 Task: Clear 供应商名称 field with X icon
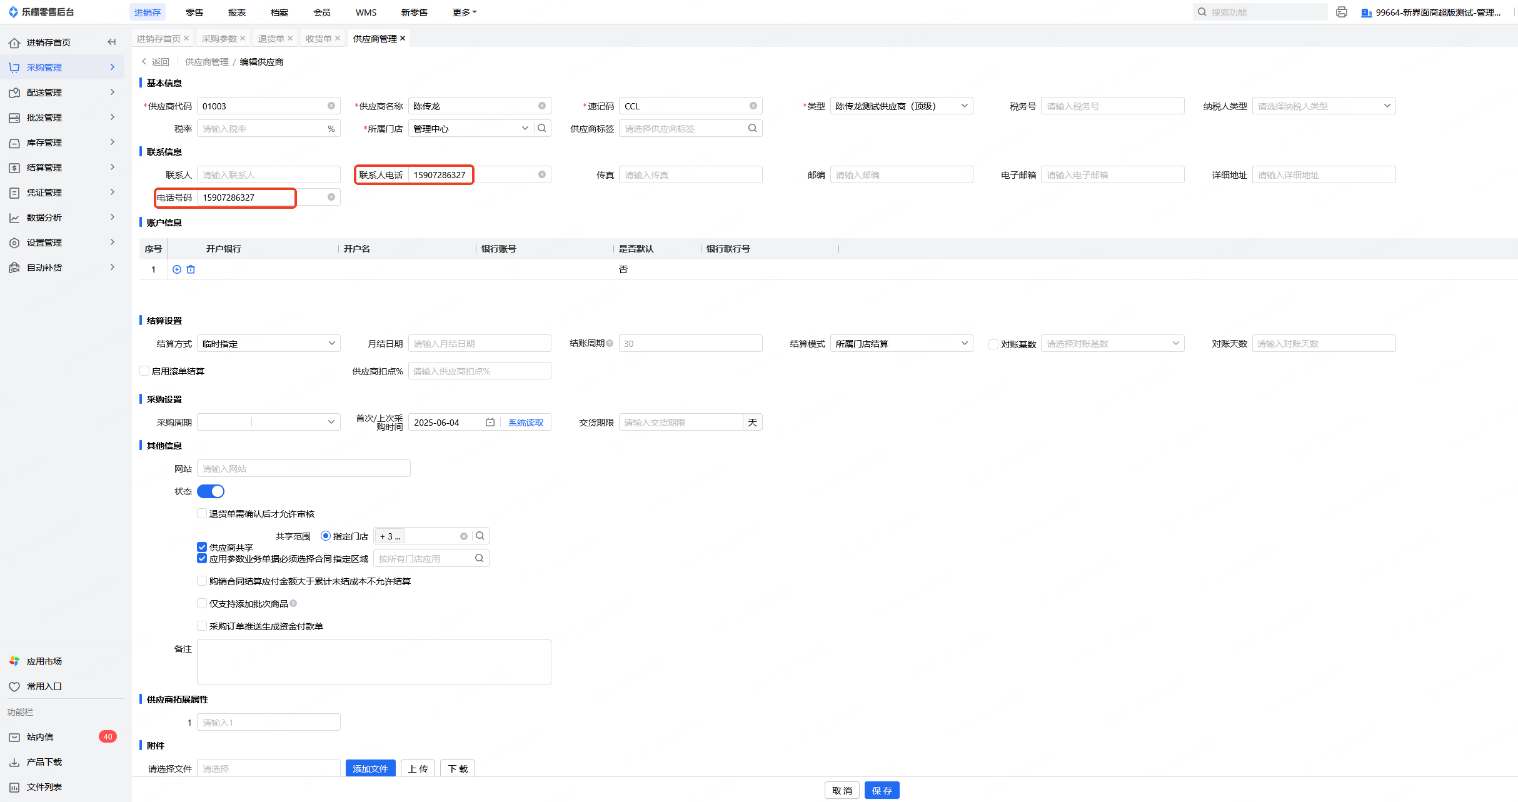tap(542, 106)
